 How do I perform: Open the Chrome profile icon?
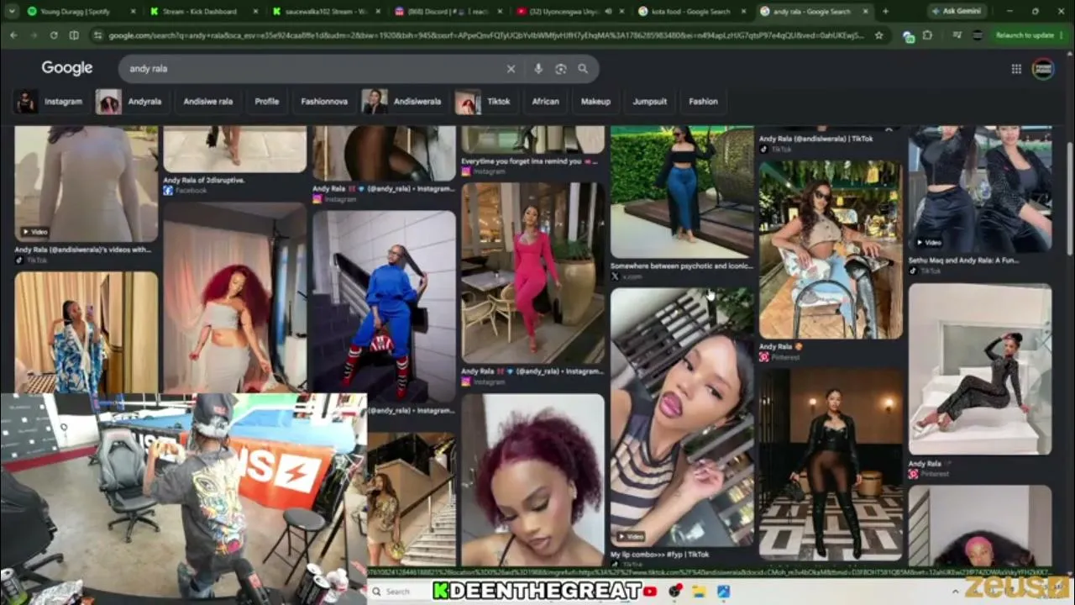[977, 35]
